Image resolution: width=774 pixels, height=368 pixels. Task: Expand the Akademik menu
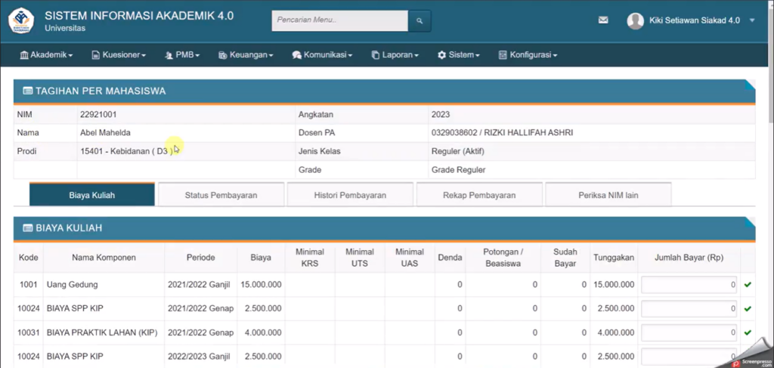pyautogui.click(x=46, y=55)
